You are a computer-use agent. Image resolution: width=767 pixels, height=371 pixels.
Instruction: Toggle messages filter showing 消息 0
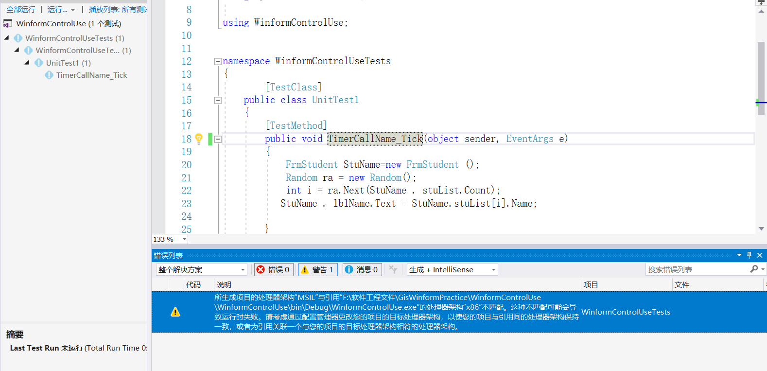click(362, 269)
